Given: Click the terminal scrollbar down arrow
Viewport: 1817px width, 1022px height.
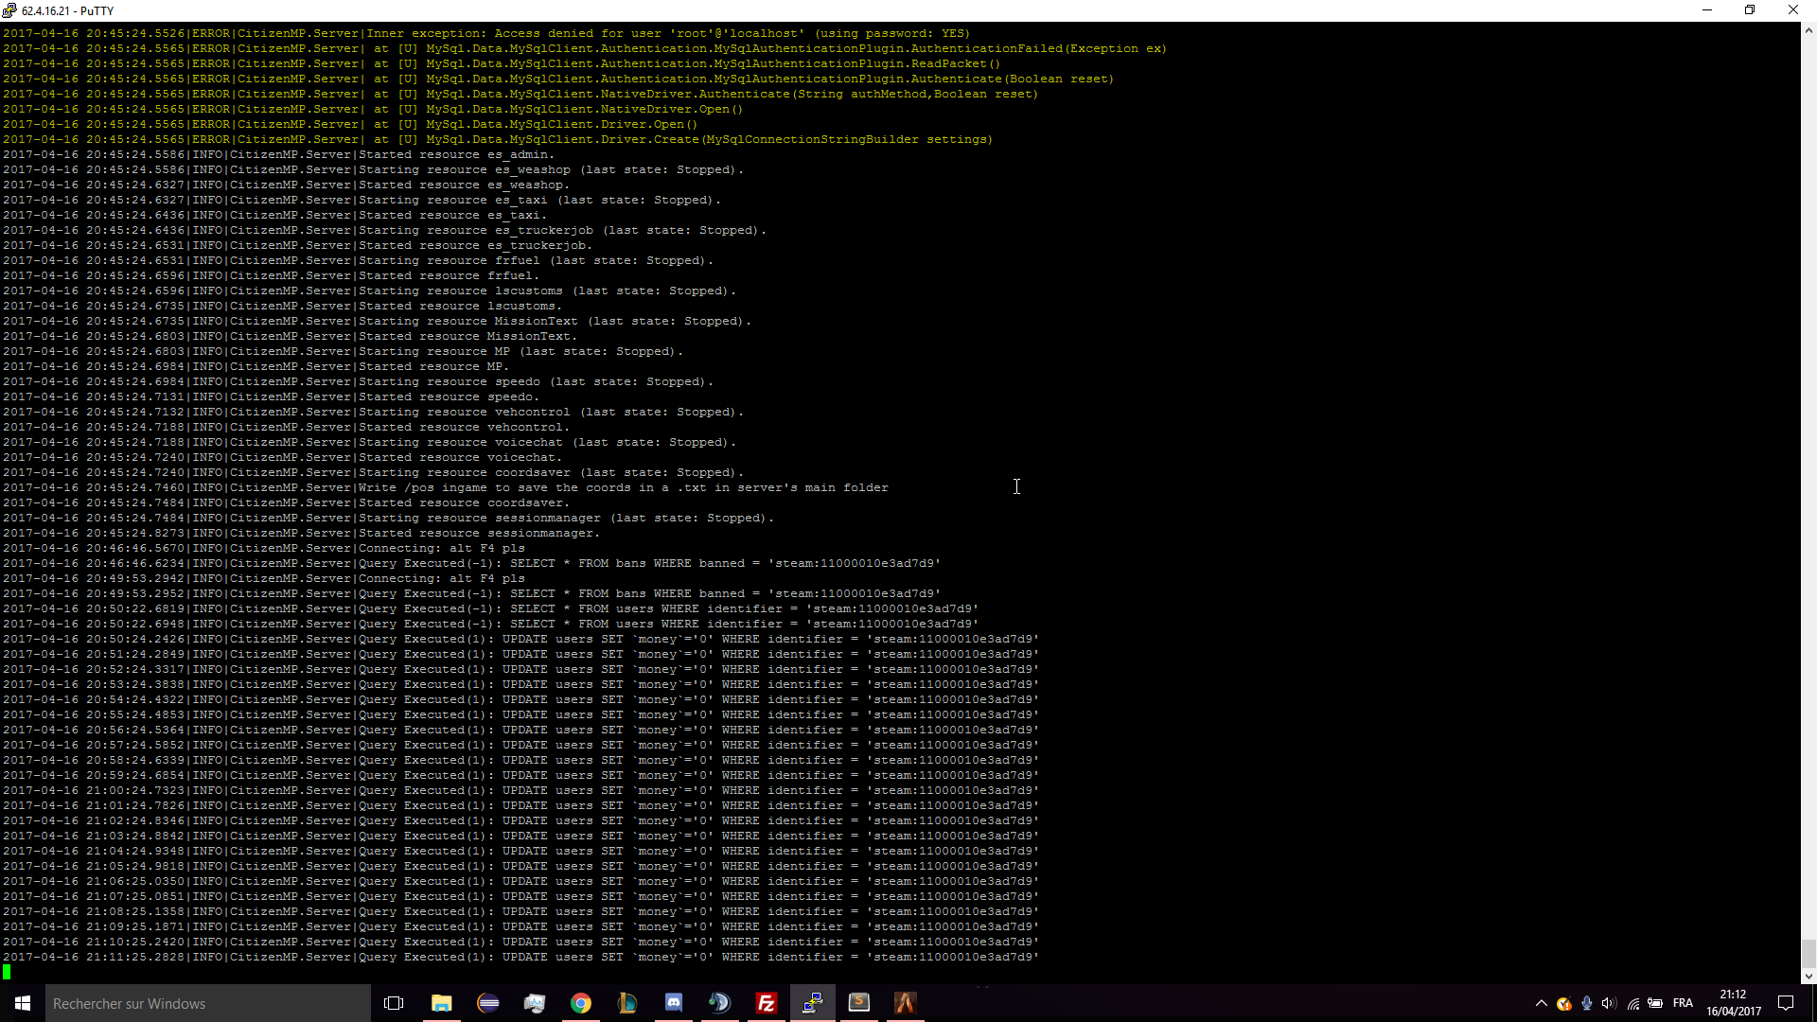Looking at the screenshot, I should coord(1808,976).
